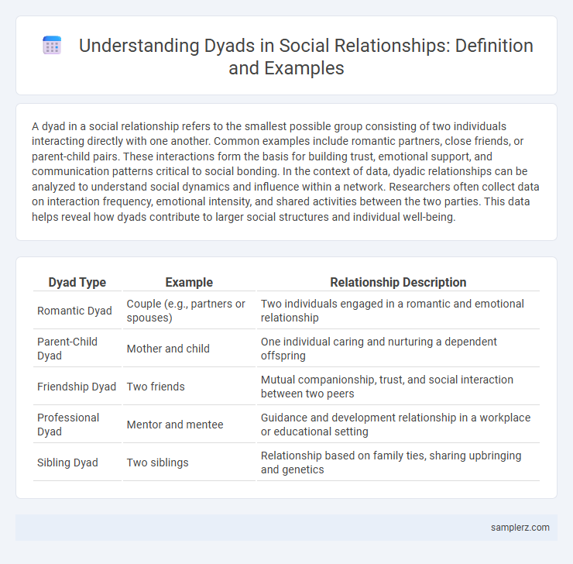Click the 'Professional Dyad' table cell
573x564 pixels.
[77, 425]
